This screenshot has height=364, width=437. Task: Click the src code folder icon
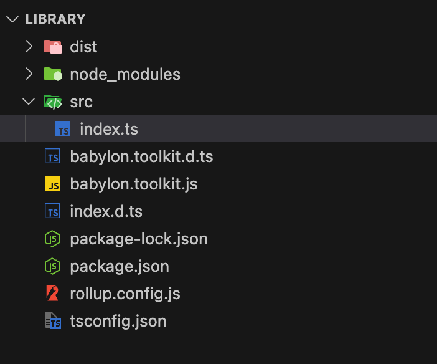tap(53, 102)
